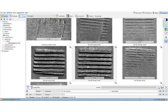
Task: Open the Processing dropdown menu
Action: [98, 16]
